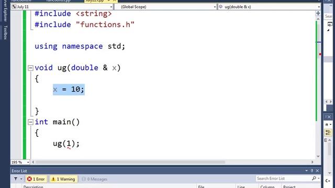This screenshot has width=335, height=188.
Task: Click the July 11 project icon in dropdown
Action: coord(14,7)
